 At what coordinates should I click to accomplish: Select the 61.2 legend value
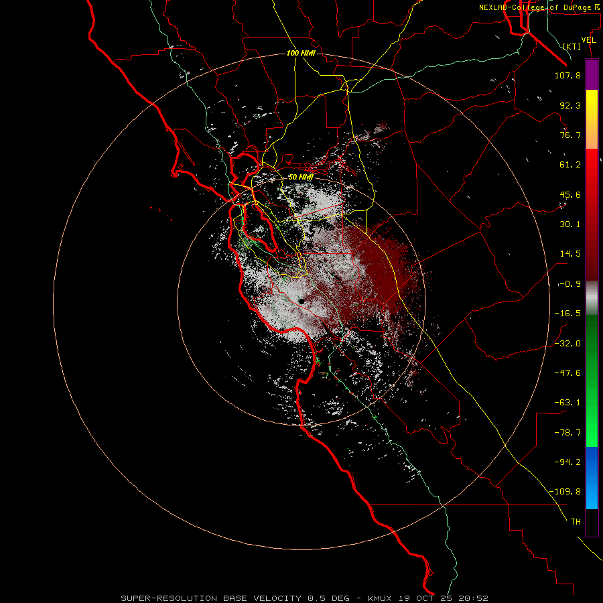coord(570,165)
